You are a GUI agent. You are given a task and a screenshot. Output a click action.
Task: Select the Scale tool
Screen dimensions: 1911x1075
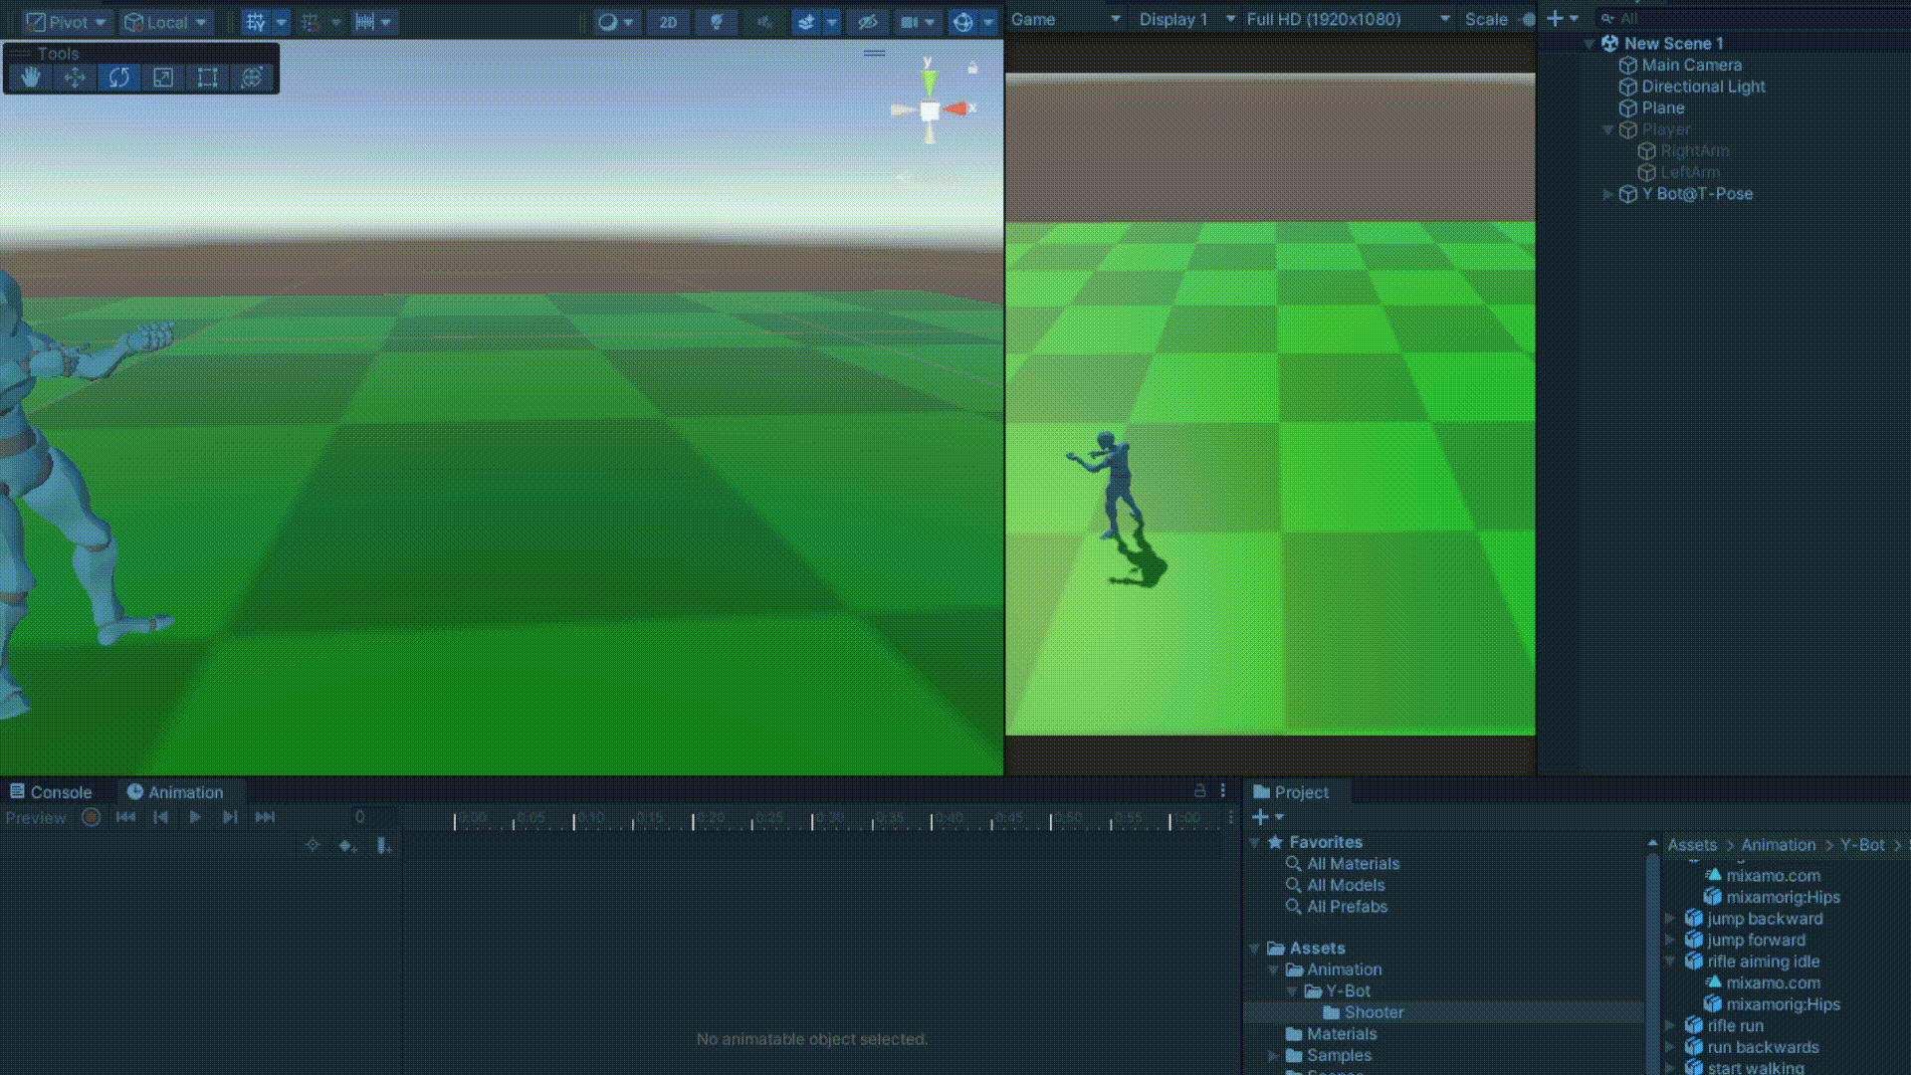coord(163,78)
